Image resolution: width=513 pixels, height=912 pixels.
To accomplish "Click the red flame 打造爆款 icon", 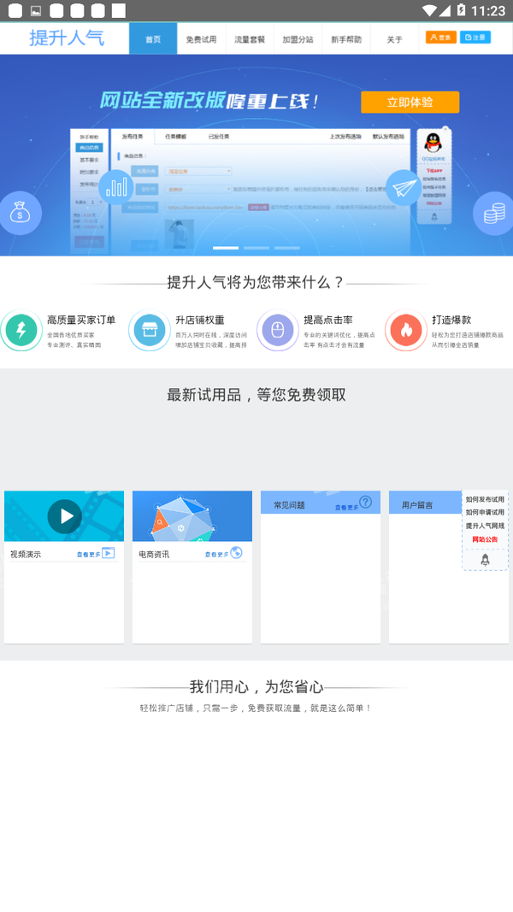I will 406,330.
